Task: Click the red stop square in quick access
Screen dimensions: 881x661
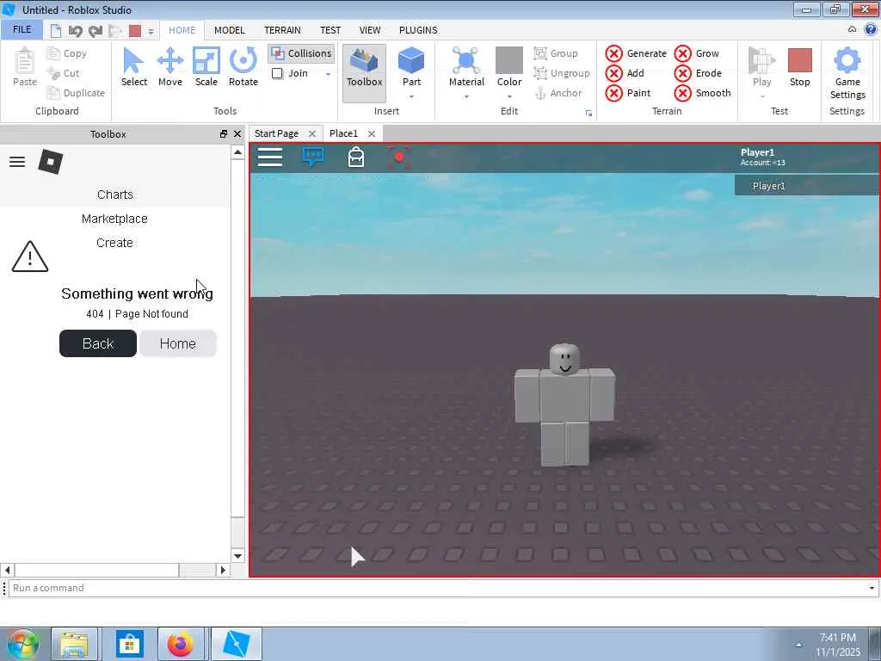Action: [x=135, y=31]
